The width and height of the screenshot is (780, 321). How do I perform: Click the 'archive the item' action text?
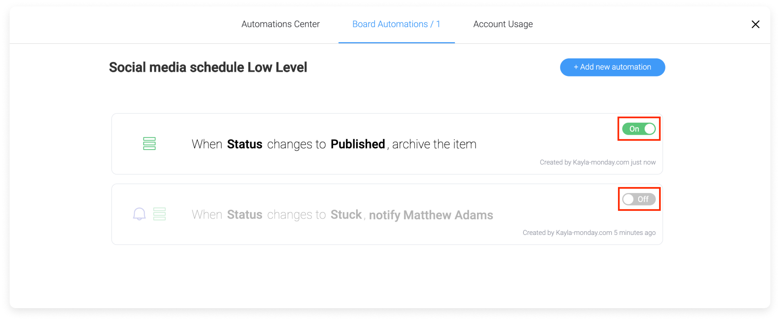(434, 144)
